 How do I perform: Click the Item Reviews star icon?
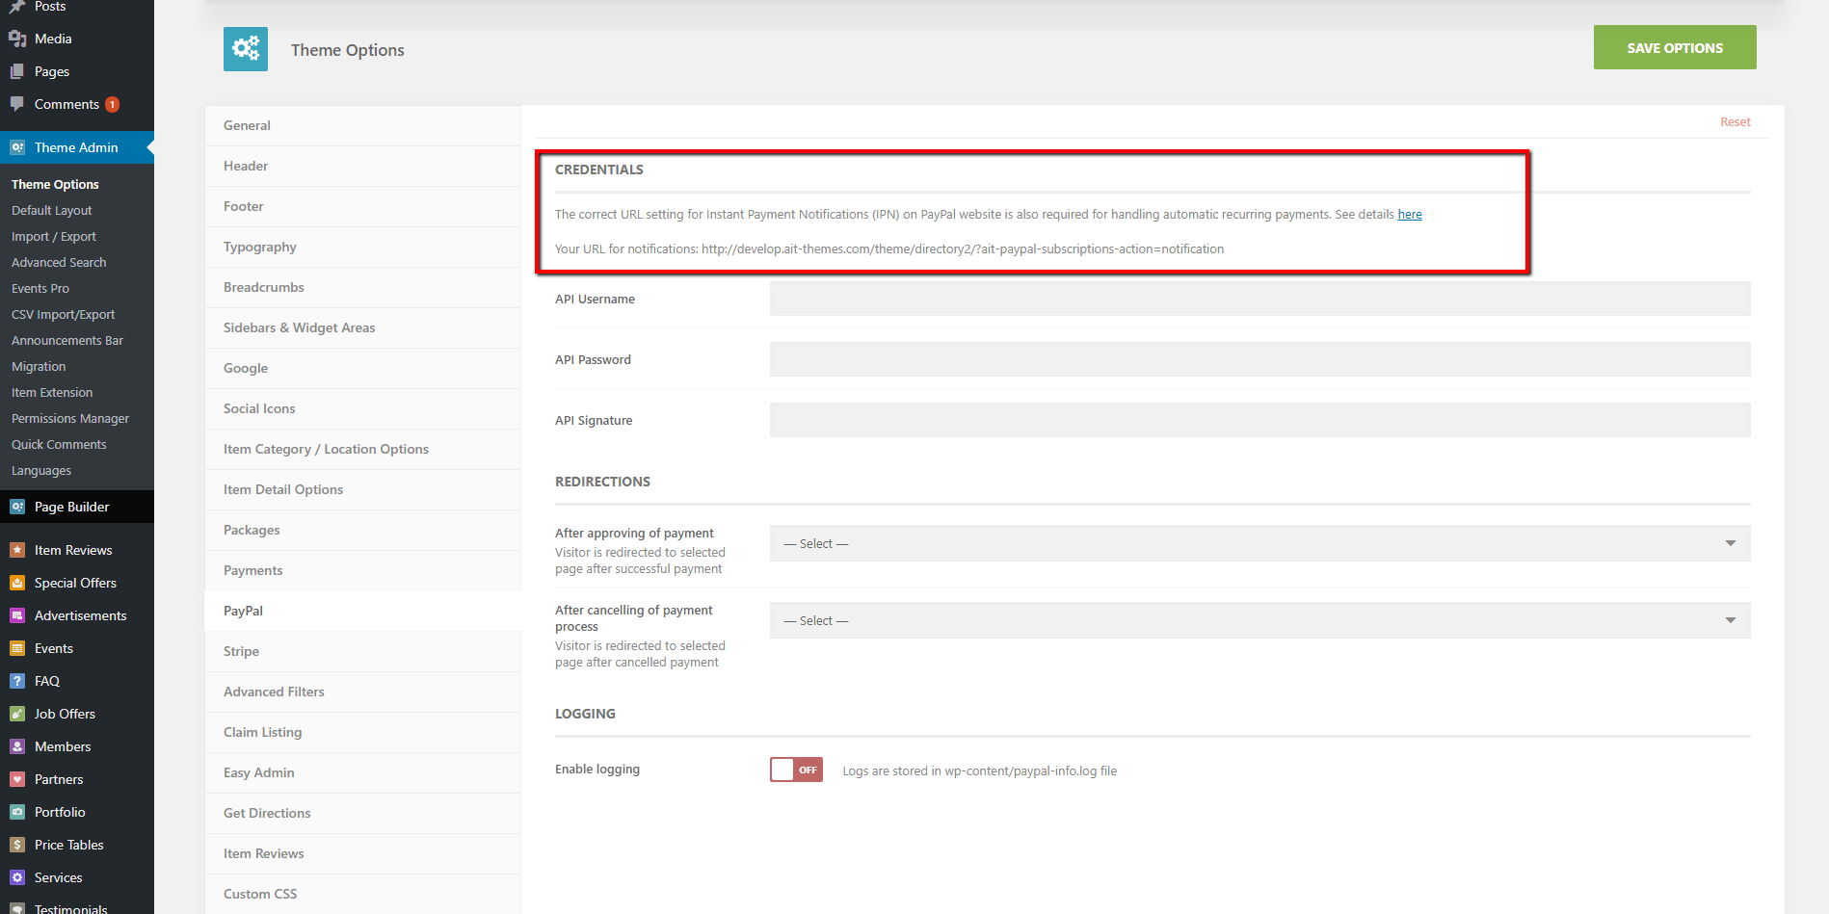click(x=17, y=550)
